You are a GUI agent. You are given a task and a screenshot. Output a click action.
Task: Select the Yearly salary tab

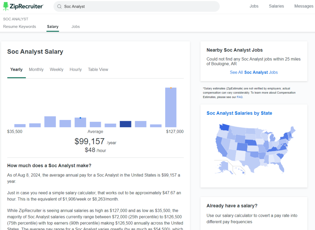[17, 69]
